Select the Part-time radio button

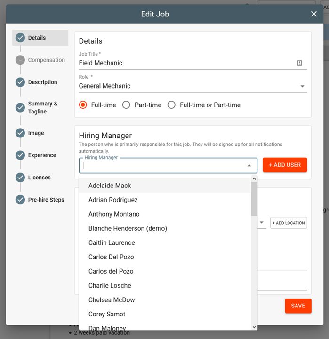point(126,105)
